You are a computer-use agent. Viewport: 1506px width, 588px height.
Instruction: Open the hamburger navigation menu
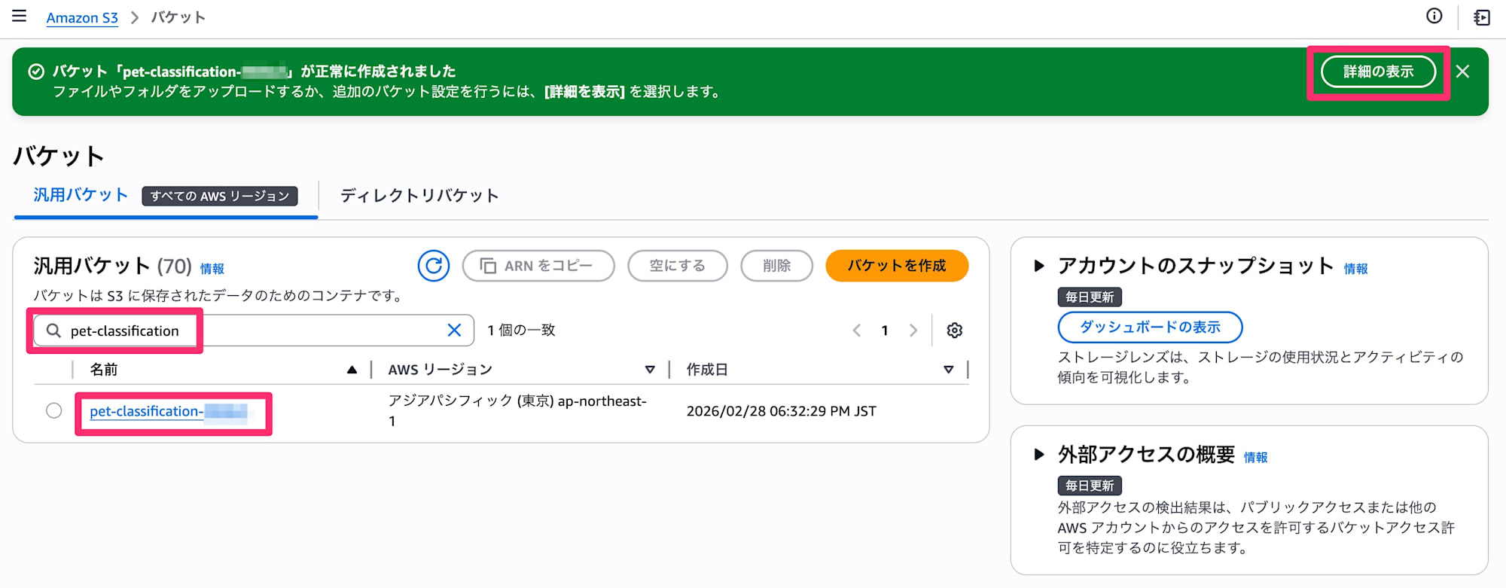[20, 17]
